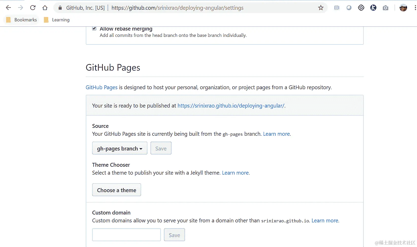Open the Bookmarks folder in bookmarks bar
The image size is (417, 247).
(21, 20)
